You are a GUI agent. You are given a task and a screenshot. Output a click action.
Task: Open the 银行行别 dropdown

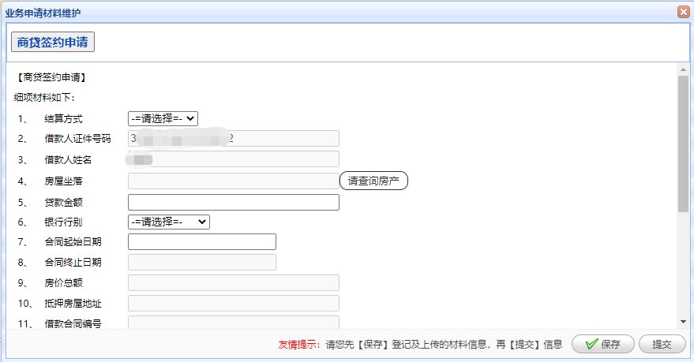coord(168,222)
